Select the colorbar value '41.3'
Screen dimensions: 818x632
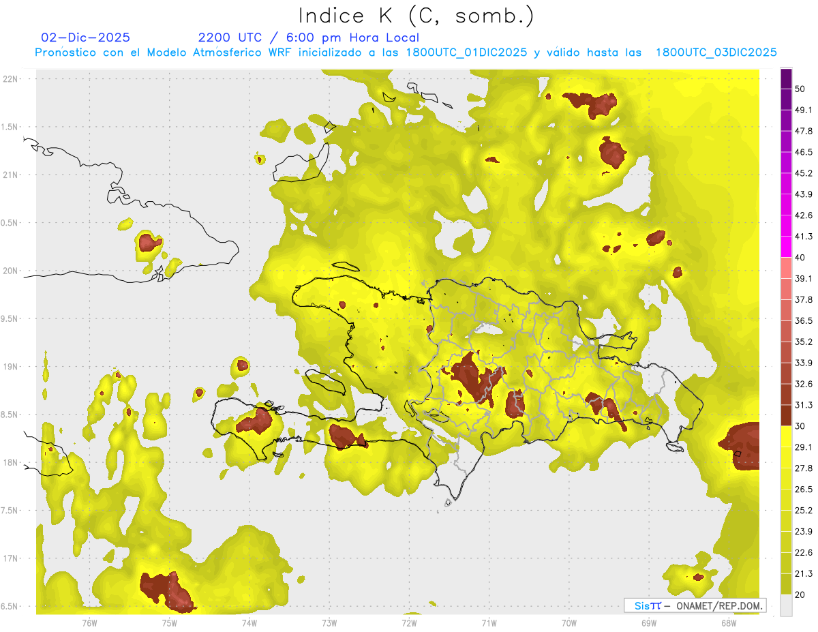804,237
